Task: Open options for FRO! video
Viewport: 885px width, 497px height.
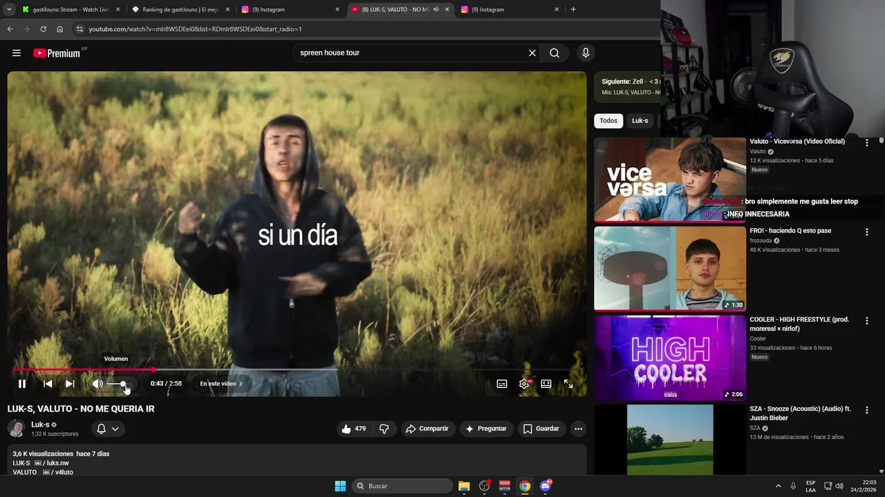Action: point(866,232)
